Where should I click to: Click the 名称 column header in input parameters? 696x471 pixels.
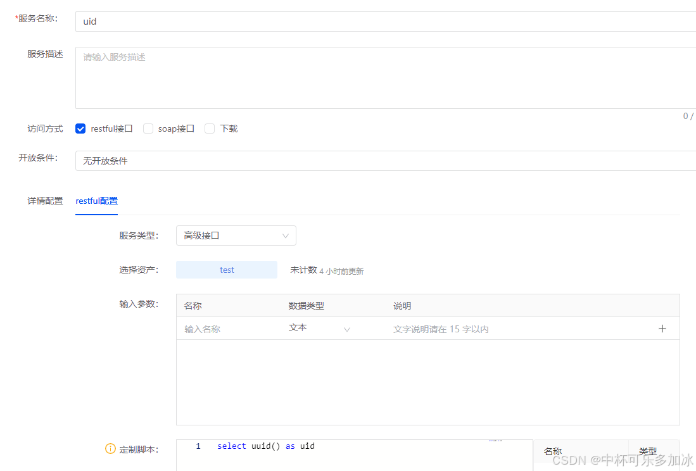pyautogui.click(x=193, y=306)
